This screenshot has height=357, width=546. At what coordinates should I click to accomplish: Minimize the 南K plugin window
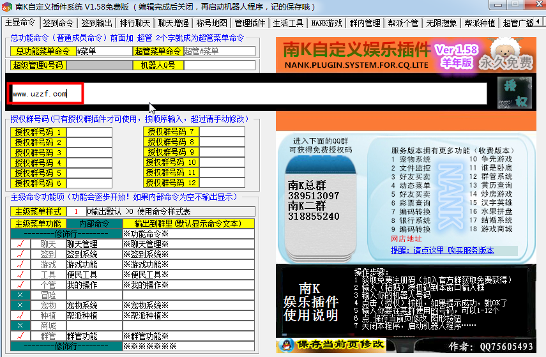498,5
